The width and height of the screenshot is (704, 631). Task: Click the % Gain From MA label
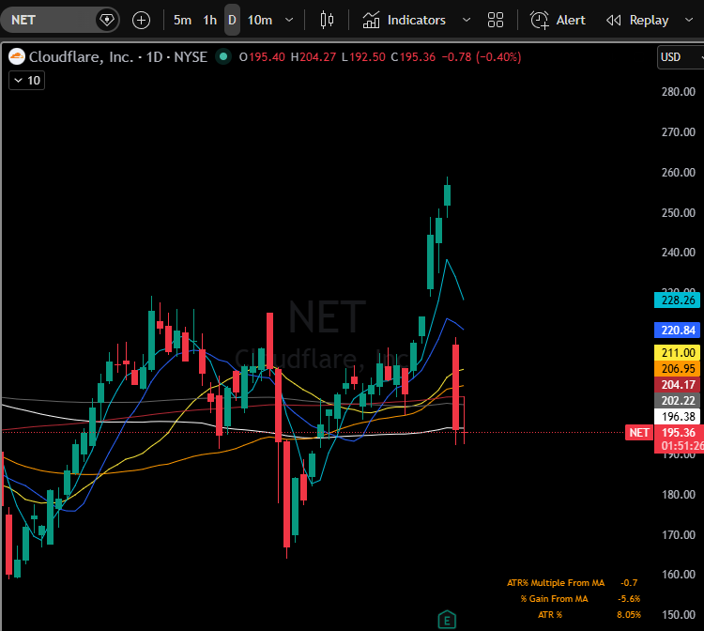coord(554,599)
